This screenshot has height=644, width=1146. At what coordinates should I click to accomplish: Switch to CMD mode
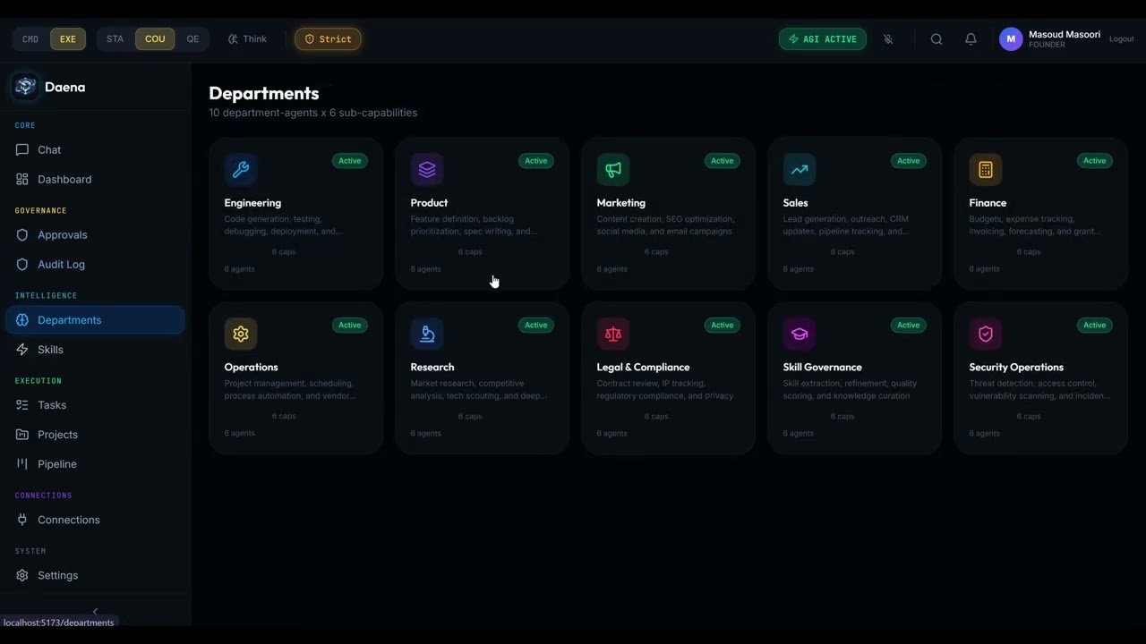pos(30,39)
